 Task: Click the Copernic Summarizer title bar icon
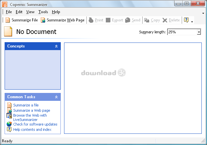(5, 4)
